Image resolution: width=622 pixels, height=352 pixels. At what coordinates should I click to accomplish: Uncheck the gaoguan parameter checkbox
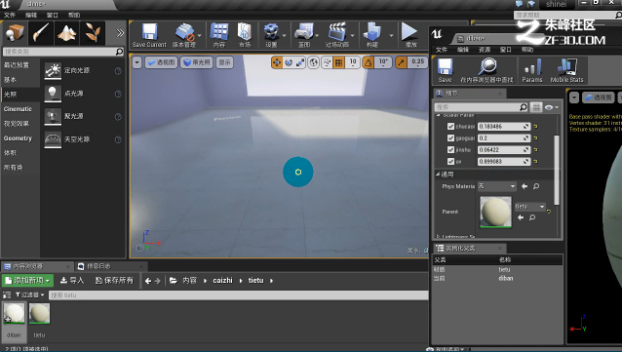coord(450,138)
